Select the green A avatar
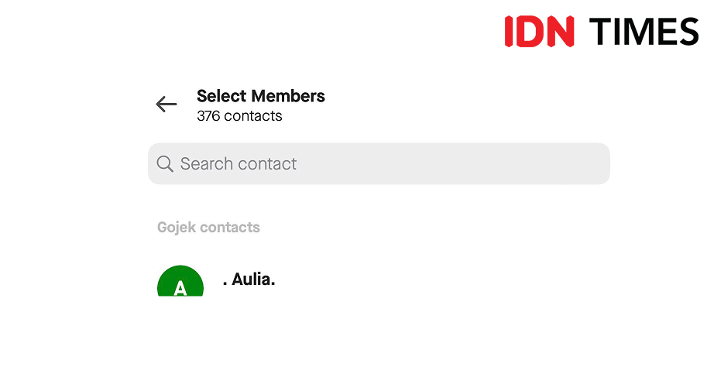Image resolution: width=714 pixels, height=391 pixels. point(180,283)
